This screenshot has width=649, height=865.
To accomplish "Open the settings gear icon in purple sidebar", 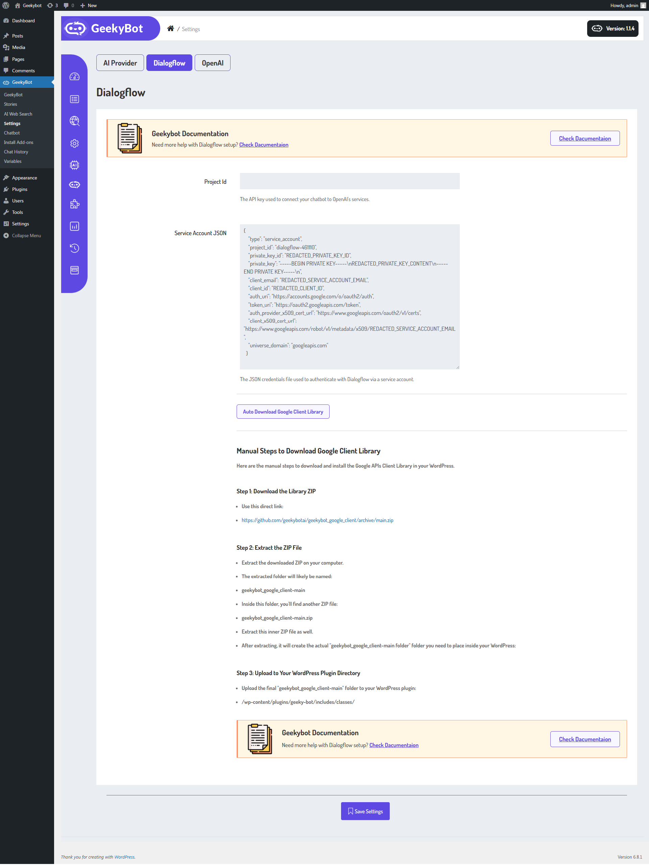I will click(74, 143).
